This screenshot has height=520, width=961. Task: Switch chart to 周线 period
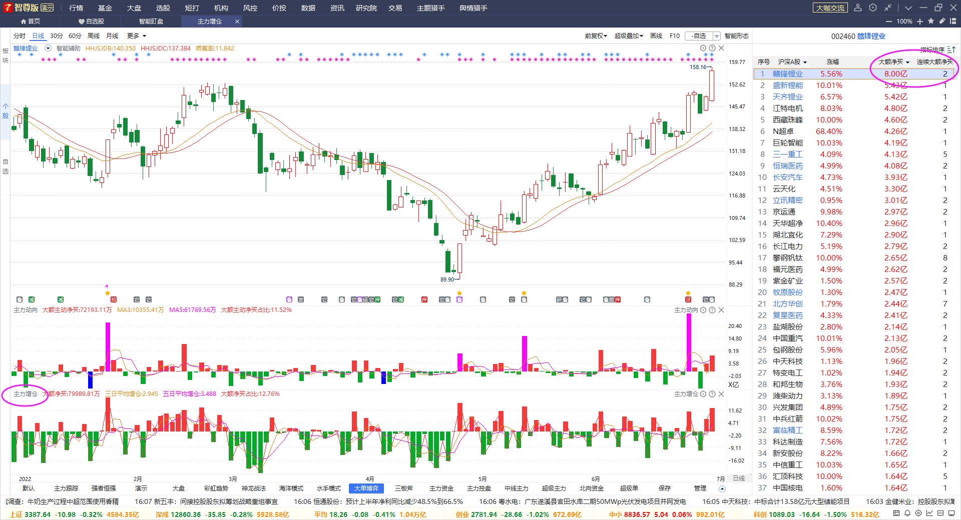click(94, 36)
